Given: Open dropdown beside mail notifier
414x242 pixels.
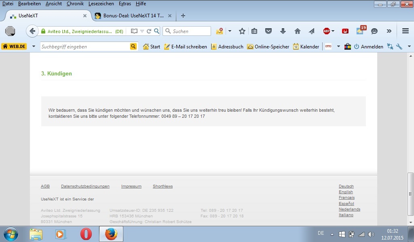Looking at the screenshot, I should pos(230,31).
